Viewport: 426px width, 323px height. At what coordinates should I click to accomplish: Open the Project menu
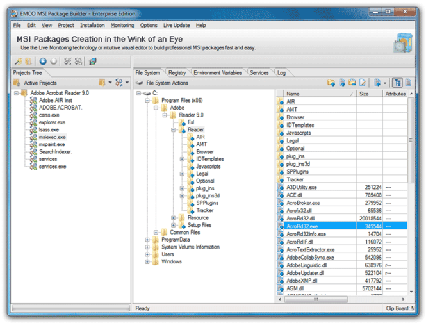tap(66, 25)
